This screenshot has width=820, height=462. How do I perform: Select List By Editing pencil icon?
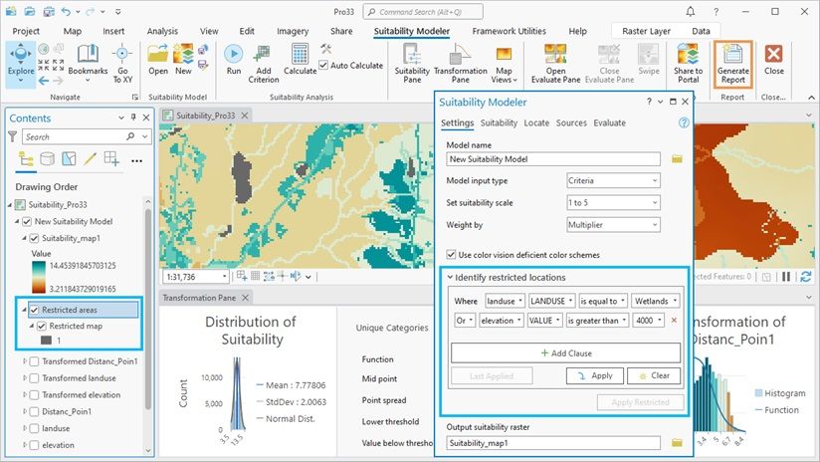point(90,158)
